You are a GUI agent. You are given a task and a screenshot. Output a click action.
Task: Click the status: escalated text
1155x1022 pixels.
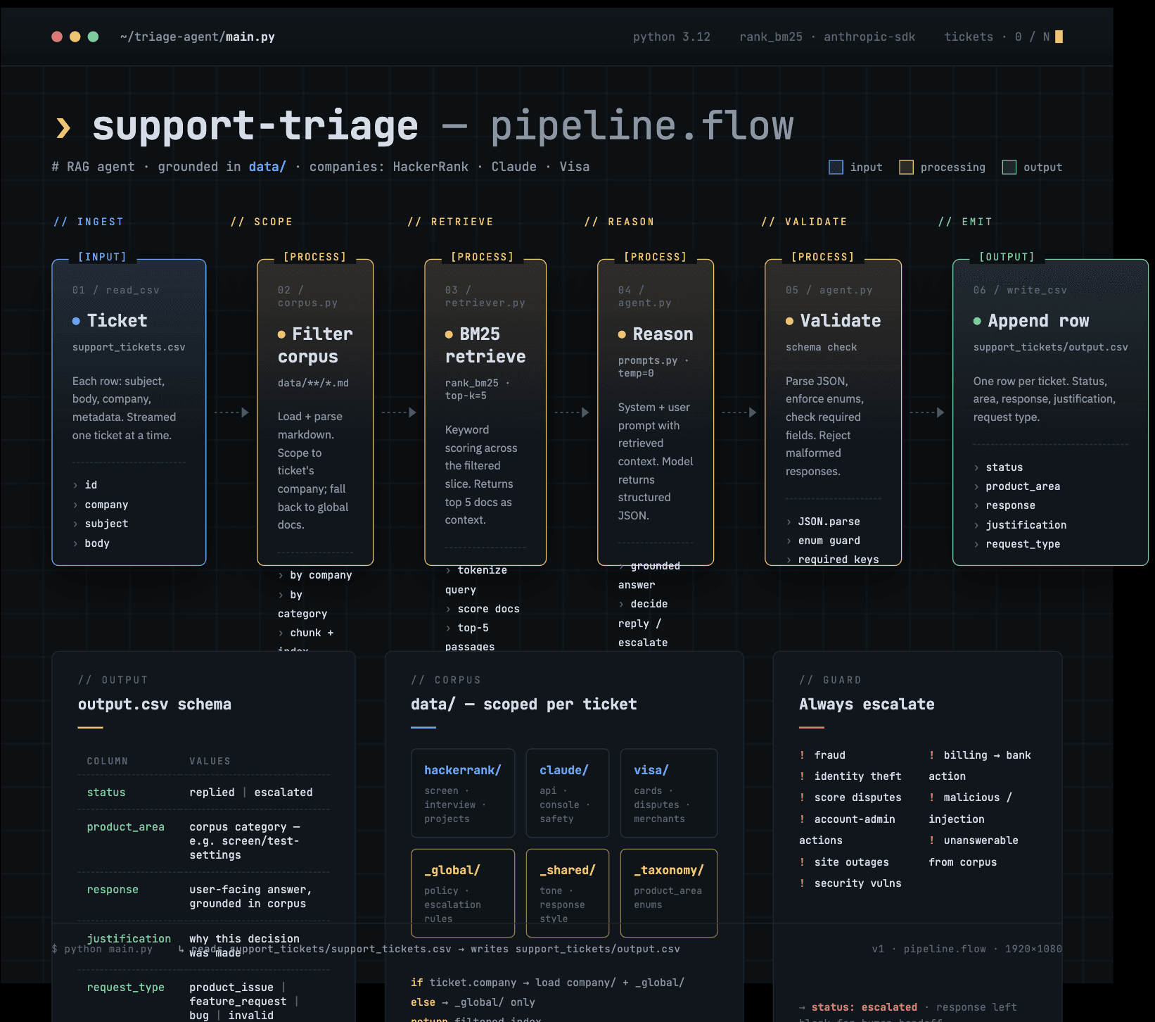click(864, 1007)
